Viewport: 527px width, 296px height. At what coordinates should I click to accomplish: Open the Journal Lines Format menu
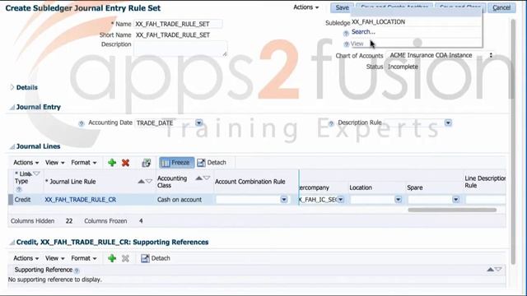(84, 163)
